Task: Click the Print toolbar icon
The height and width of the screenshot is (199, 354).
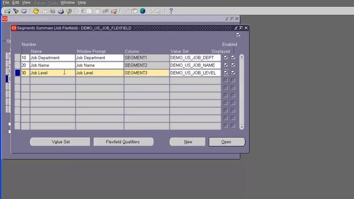Action: [x=61, y=11]
